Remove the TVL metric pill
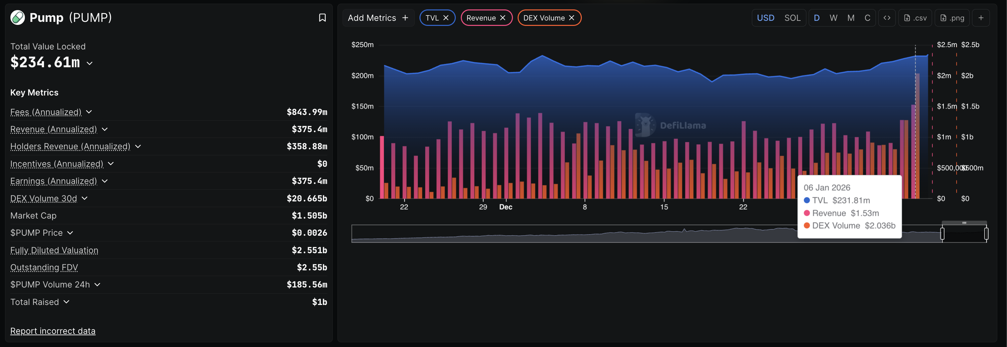Image resolution: width=1007 pixels, height=347 pixels. point(446,17)
